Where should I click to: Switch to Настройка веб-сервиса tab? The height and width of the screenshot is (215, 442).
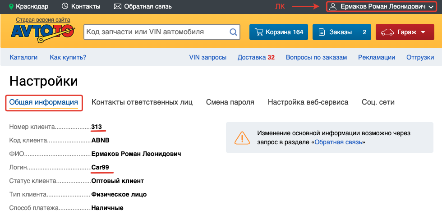coord(308,102)
